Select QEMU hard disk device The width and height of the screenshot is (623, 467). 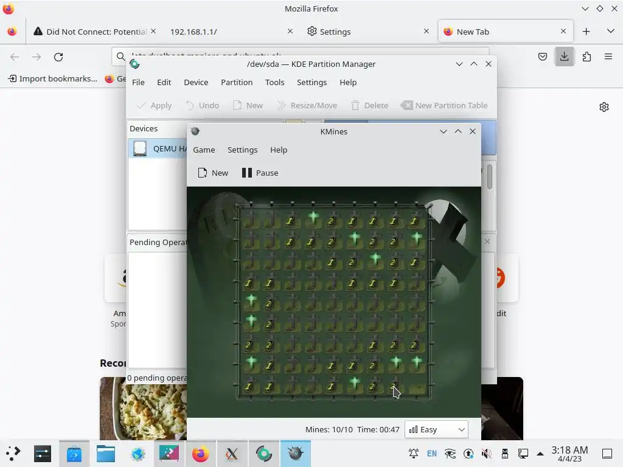158,148
